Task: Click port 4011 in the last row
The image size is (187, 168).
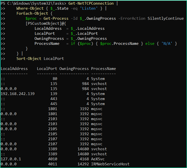Action: tap(53, 164)
